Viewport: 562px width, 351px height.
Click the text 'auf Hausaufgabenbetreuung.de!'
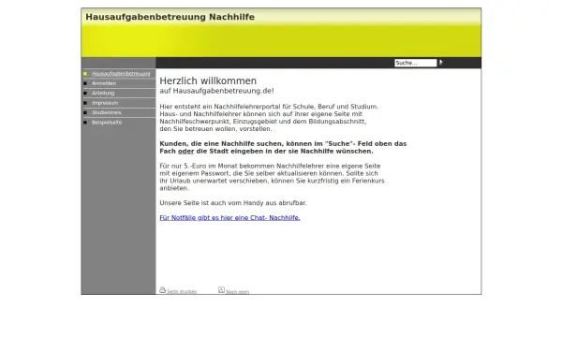point(217,91)
